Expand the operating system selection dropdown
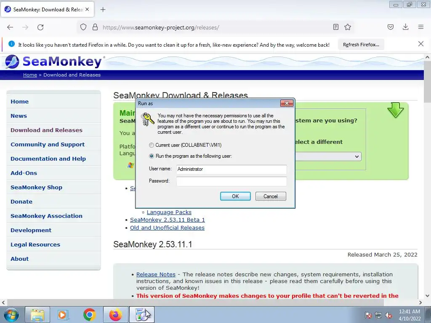The width and height of the screenshot is (431, 323). [328, 156]
